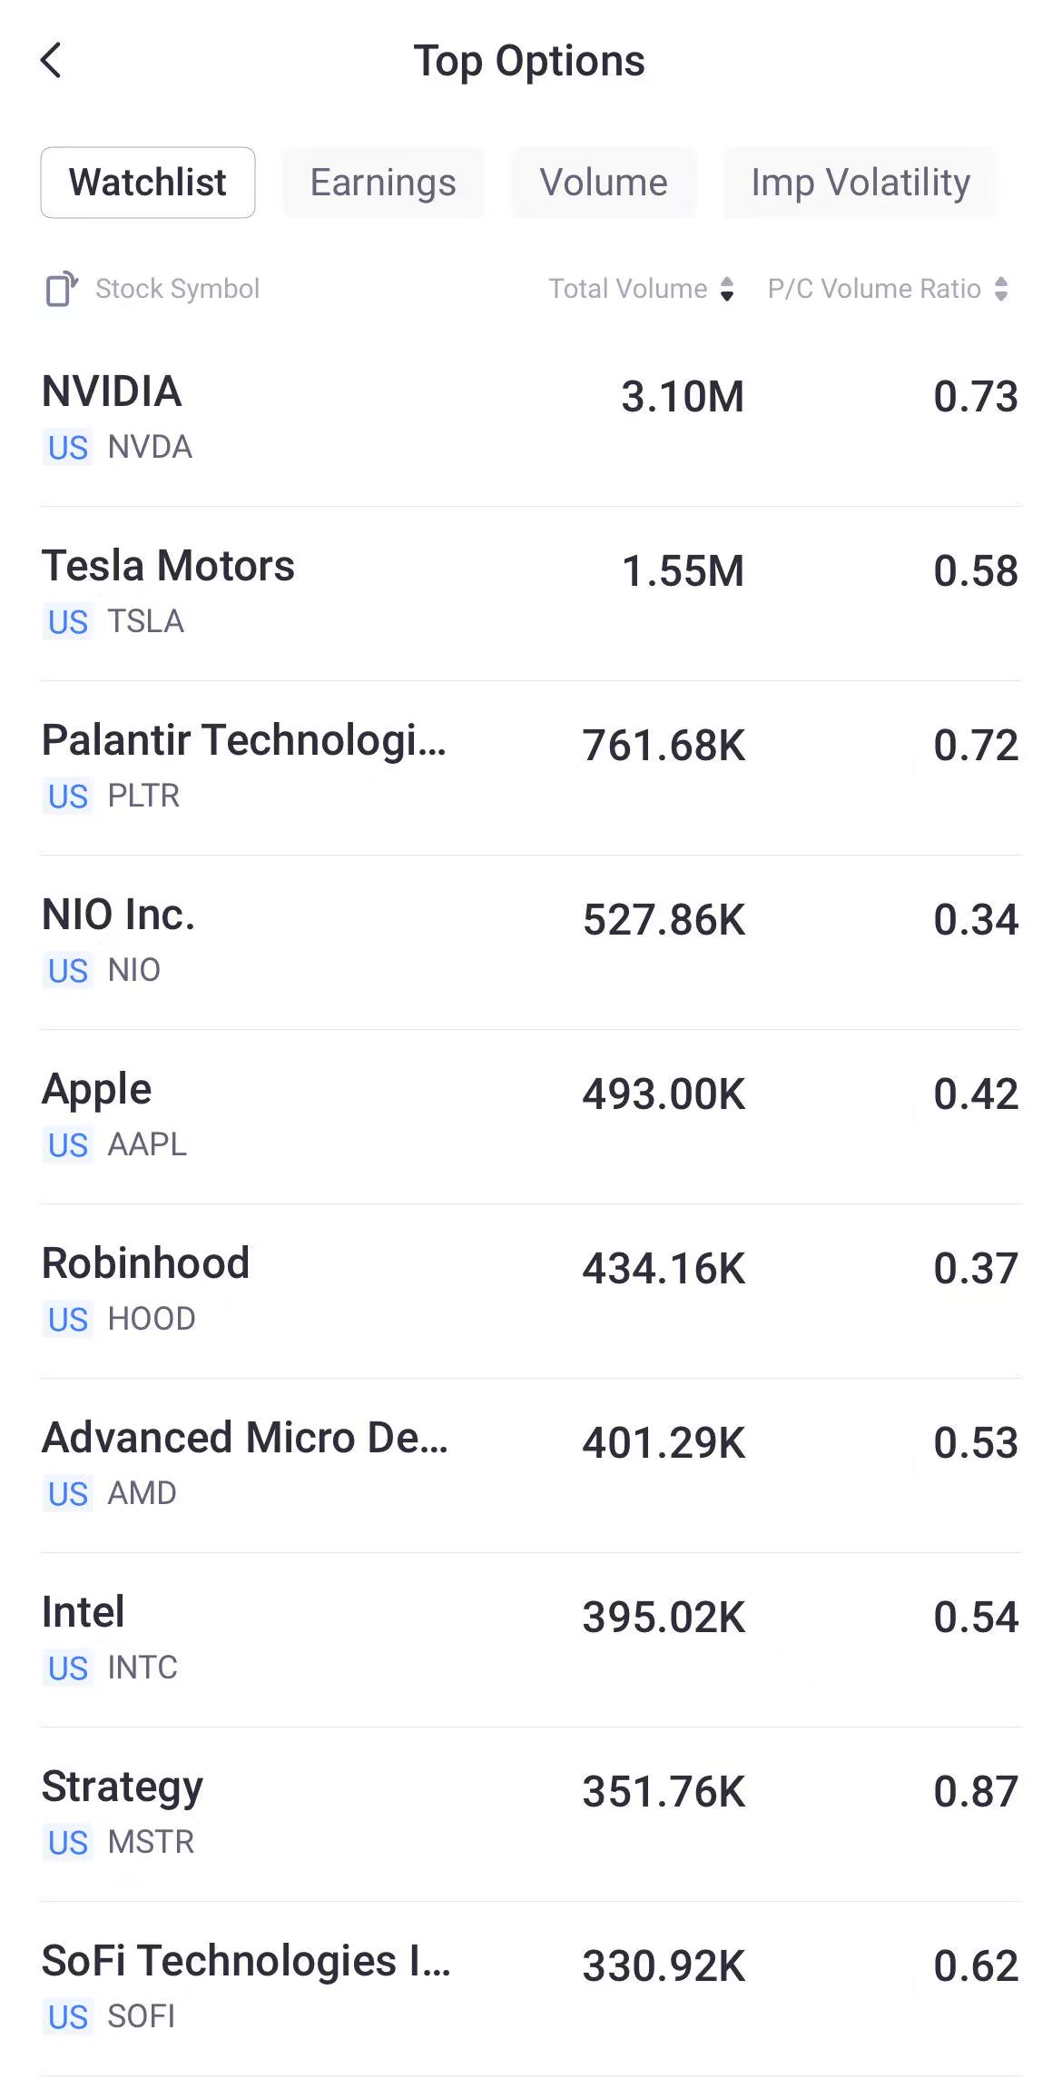Open Advanced Micro Devices row

(x=530, y=1464)
